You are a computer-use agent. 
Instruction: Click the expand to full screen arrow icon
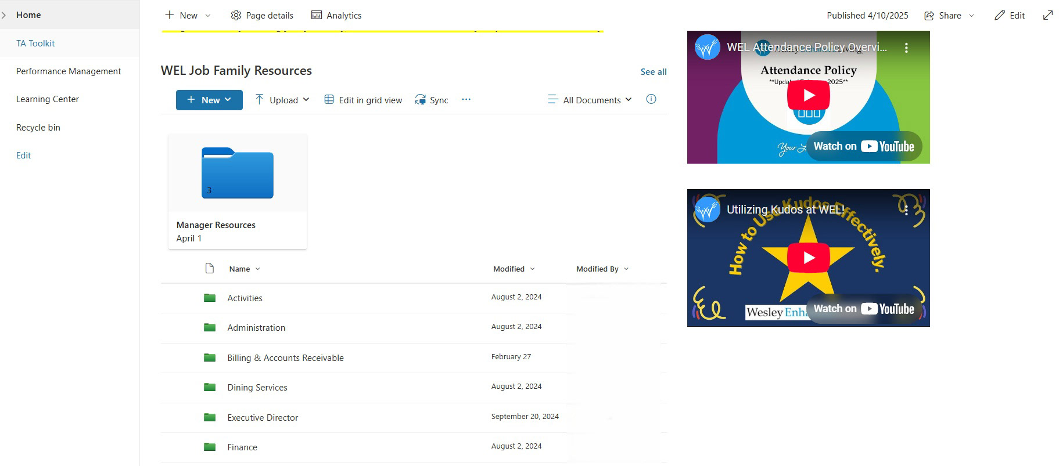pyautogui.click(x=1048, y=15)
